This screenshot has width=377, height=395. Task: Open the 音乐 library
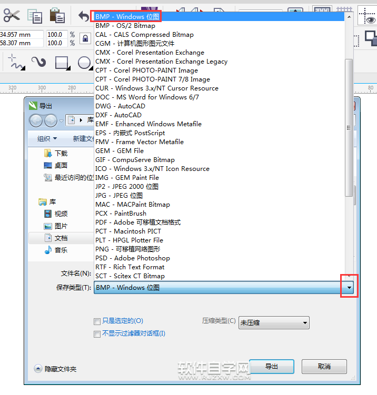coord(56,250)
